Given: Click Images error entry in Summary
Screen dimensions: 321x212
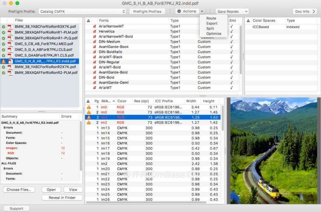Looking at the screenshot, I should coord(12,148).
